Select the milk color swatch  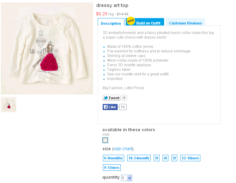point(105,140)
